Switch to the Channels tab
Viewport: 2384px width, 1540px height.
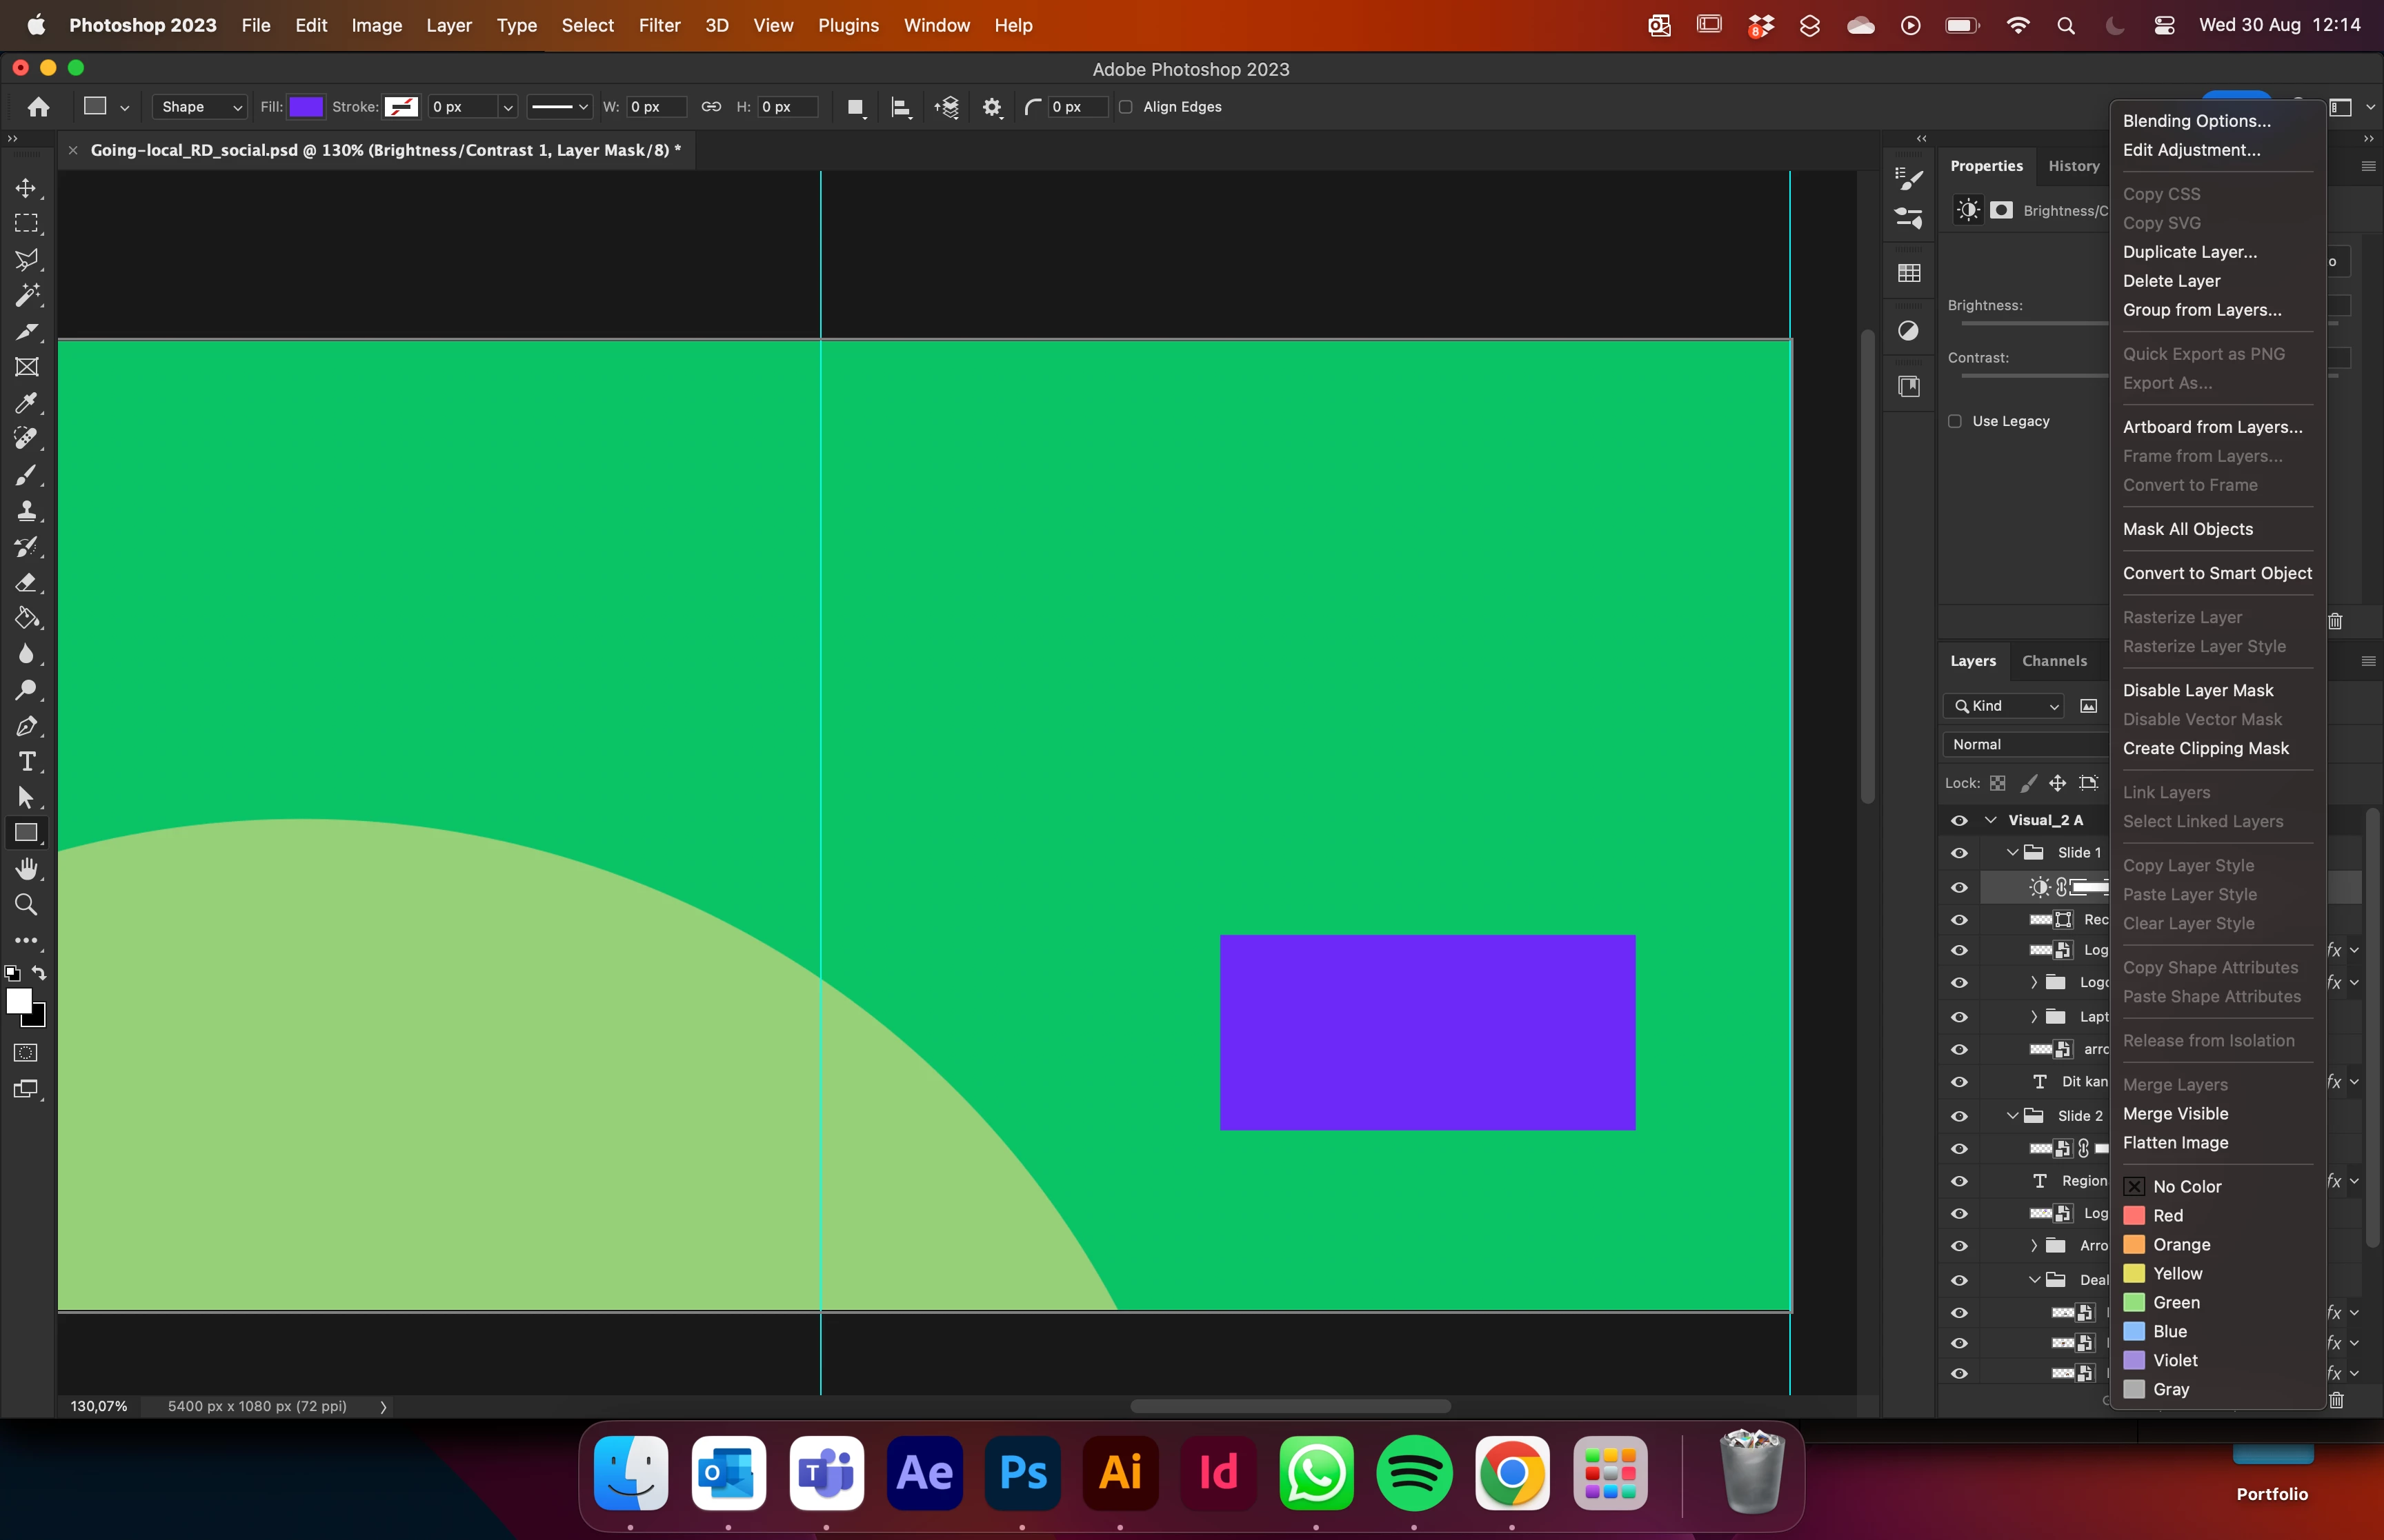coord(2054,661)
